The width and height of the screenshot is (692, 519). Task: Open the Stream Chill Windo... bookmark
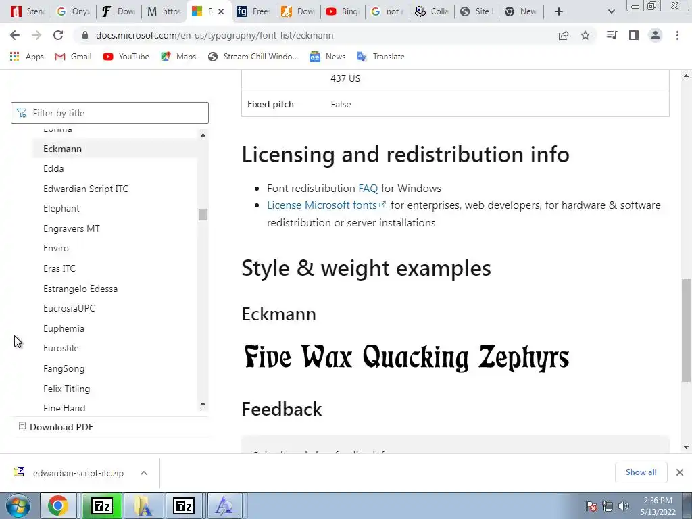point(253,57)
